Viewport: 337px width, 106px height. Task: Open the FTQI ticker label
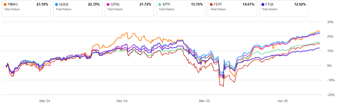point(270,5)
